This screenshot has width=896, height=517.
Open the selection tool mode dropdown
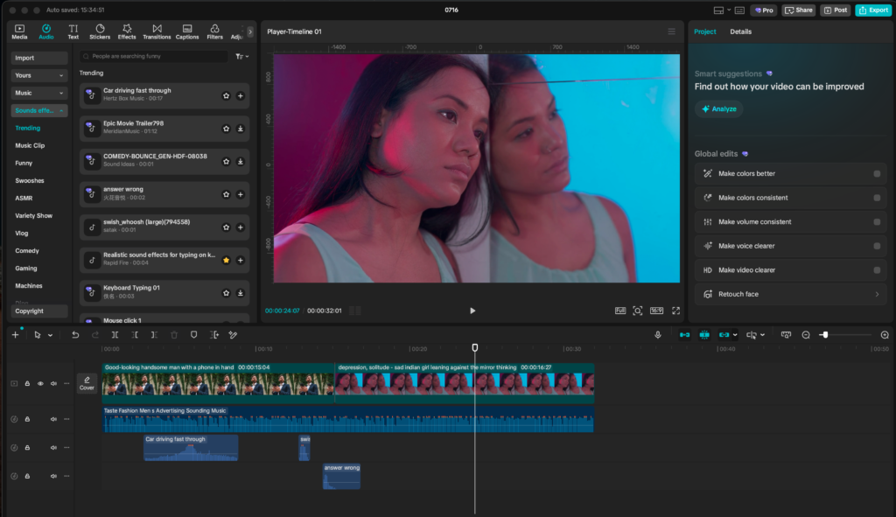tap(50, 335)
